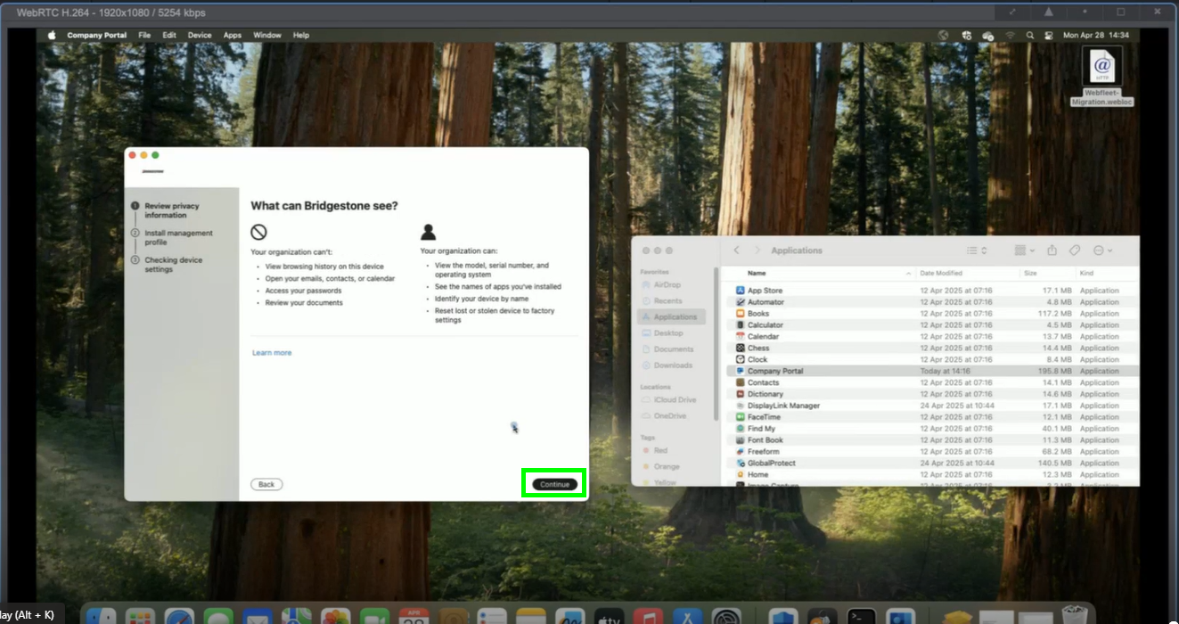Image resolution: width=1179 pixels, height=624 pixels.
Task: Click the Dictionary icon in Finder list
Action: 741,394
